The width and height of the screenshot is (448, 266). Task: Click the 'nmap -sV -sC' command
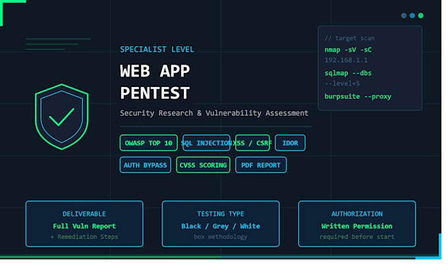coord(348,50)
